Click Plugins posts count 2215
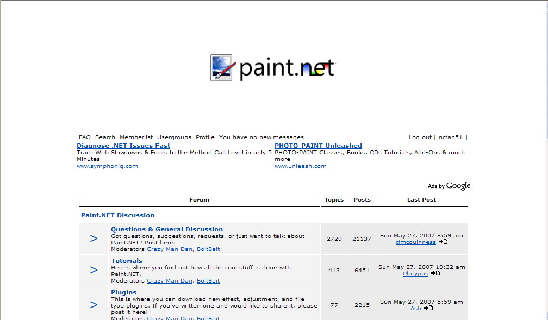The height and width of the screenshot is (320, 548). (x=362, y=305)
